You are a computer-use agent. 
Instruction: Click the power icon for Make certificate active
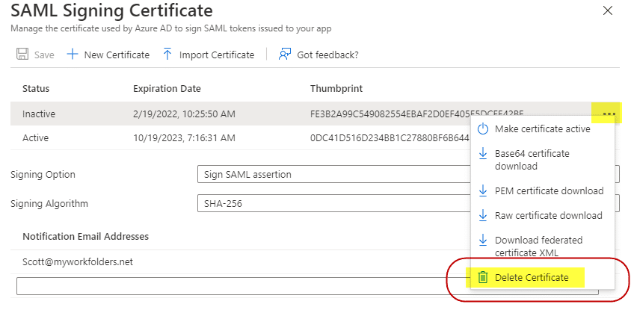click(x=483, y=129)
